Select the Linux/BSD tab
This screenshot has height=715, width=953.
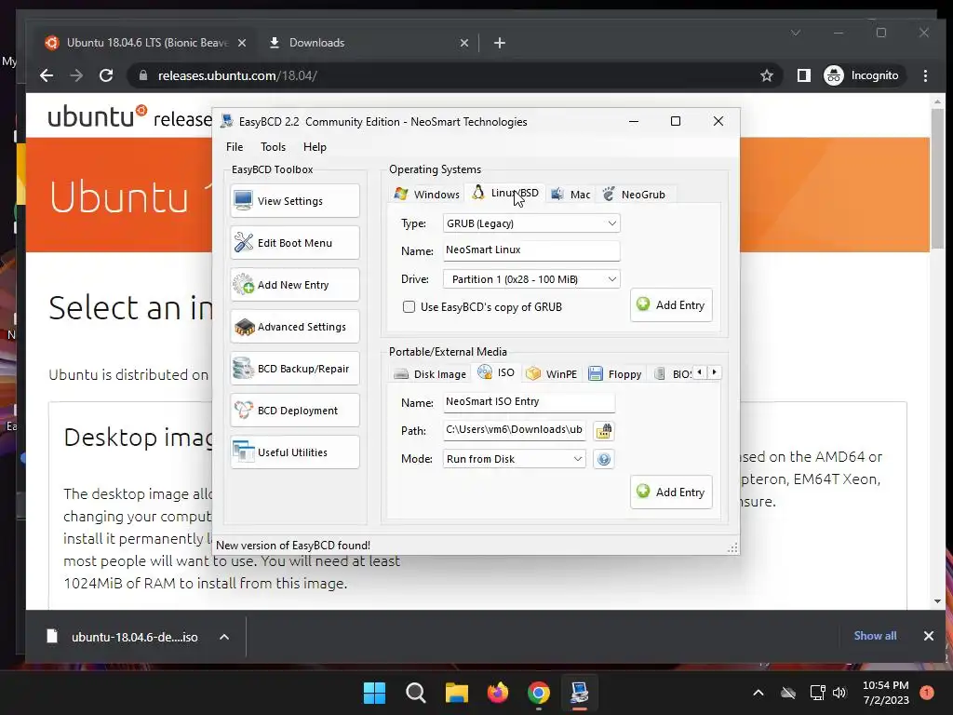click(x=505, y=193)
